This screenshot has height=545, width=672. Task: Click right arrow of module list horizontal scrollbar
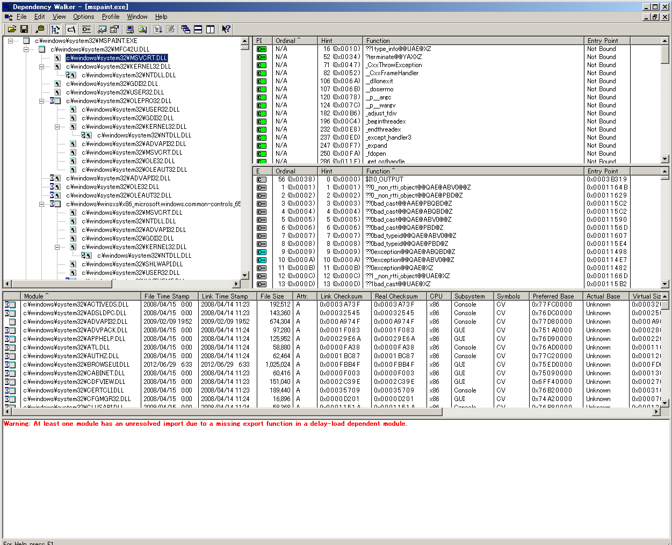pyautogui.click(x=656, y=412)
